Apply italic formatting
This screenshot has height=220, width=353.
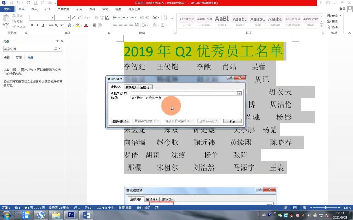(x=37, y=25)
